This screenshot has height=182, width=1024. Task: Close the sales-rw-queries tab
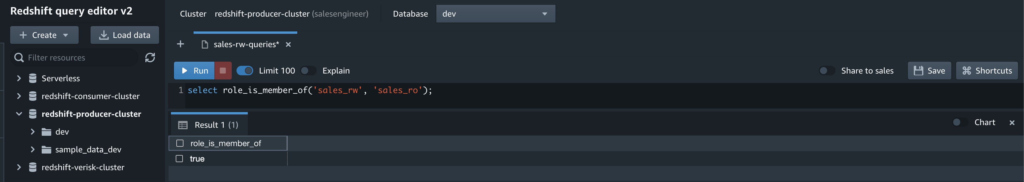tap(288, 44)
